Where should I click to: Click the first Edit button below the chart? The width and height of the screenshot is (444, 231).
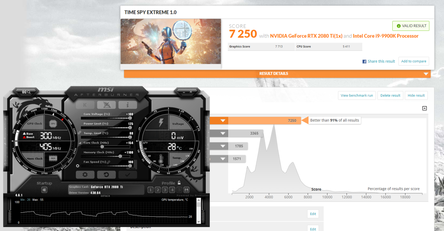click(313, 214)
